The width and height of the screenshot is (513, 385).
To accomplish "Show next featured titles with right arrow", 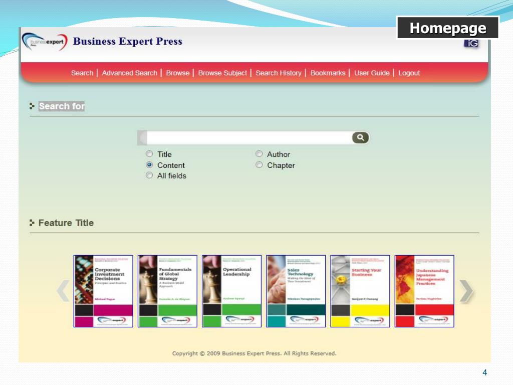I will point(466,291).
